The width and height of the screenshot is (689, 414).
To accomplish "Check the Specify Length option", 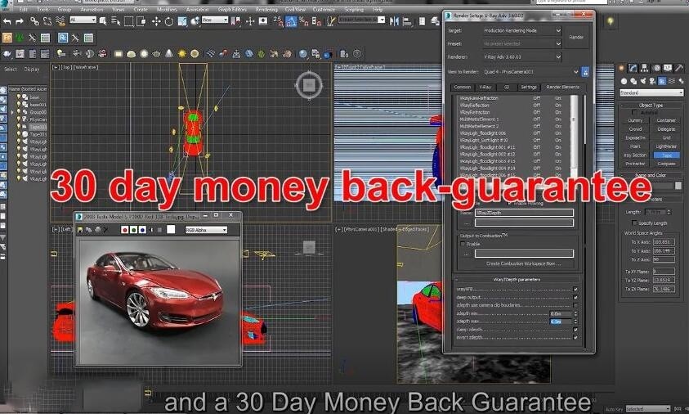I will click(634, 223).
